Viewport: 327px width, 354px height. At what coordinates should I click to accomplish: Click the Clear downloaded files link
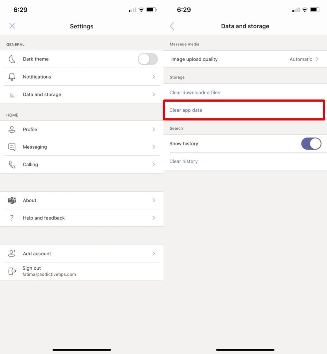tap(195, 92)
